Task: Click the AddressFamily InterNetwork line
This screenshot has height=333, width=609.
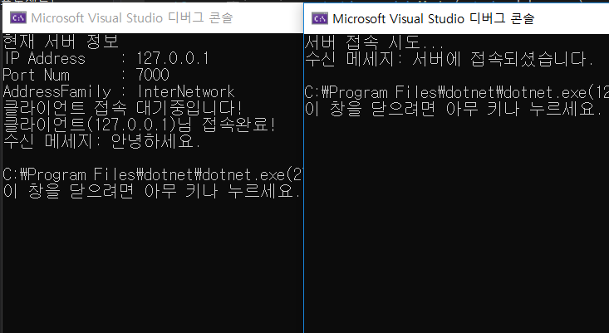Action: click(119, 91)
